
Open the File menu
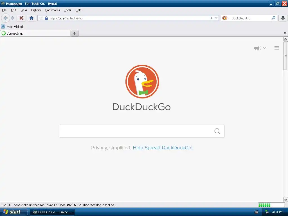click(x=4, y=10)
